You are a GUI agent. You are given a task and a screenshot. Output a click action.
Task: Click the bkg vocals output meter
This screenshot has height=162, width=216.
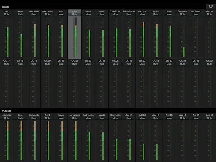click(x=116, y=140)
